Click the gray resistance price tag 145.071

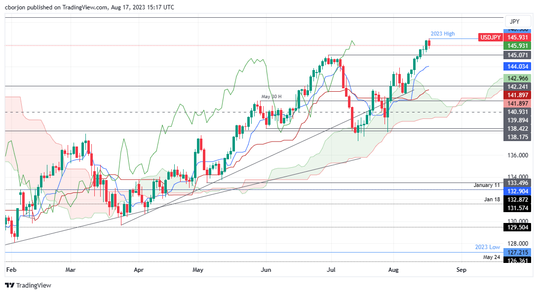tap(517, 56)
